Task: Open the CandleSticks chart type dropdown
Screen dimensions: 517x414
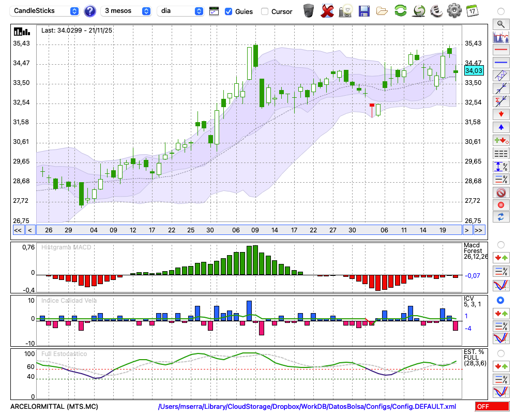Action: [x=46, y=11]
